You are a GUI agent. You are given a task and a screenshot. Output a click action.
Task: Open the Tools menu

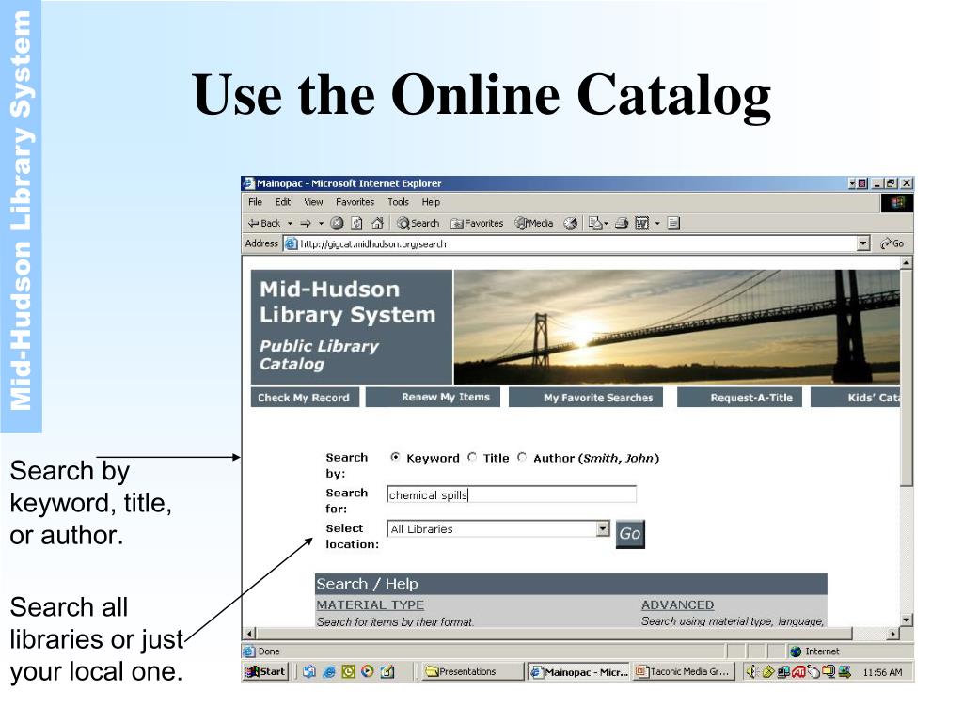pos(398,202)
